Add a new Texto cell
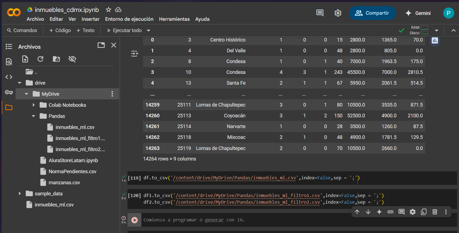Image resolution: width=459 pixels, height=233 pixels. click(86, 30)
